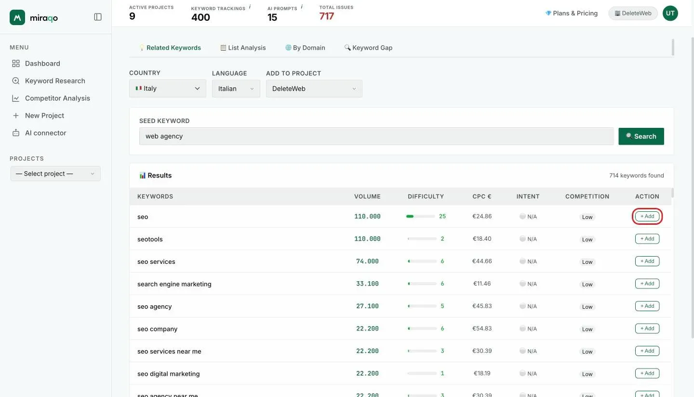The image size is (694, 397).
Task: Click intent N/A indicator for 'seo agency'
Action: coord(528,306)
